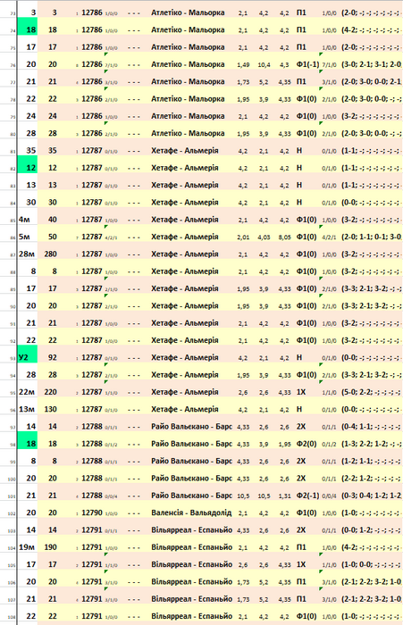Click the 12790 match ID cell
The image size is (403, 625).
pos(92,513)
